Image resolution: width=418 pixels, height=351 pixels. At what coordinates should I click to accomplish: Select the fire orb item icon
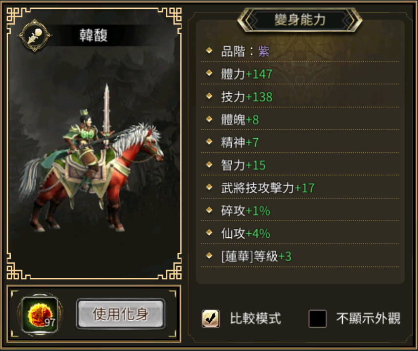[40, 315]
